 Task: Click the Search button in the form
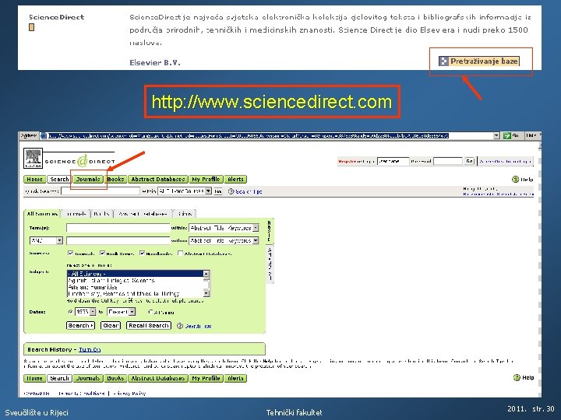(x=80, y=326)
